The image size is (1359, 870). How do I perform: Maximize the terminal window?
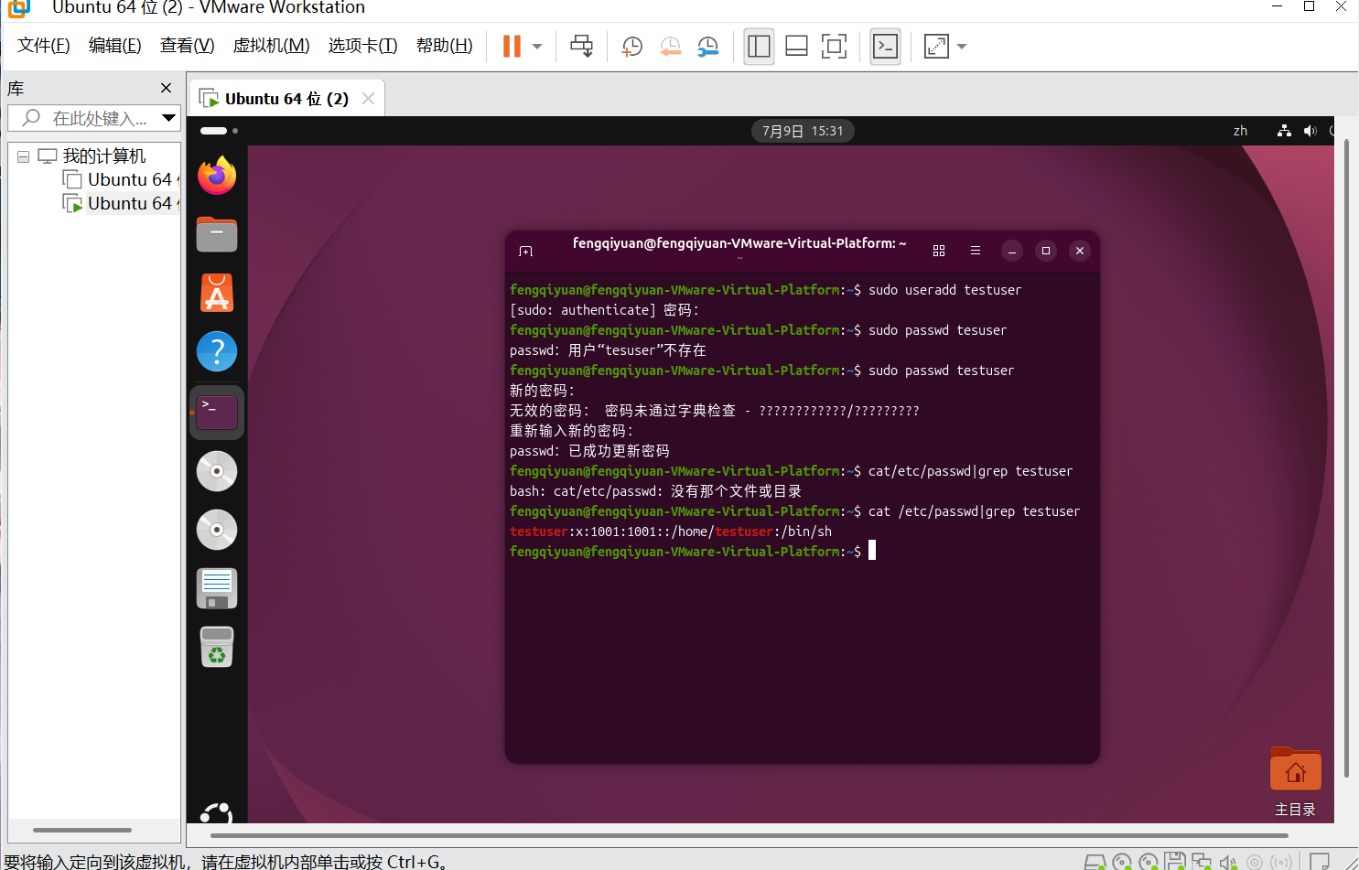pos(1046,251)
